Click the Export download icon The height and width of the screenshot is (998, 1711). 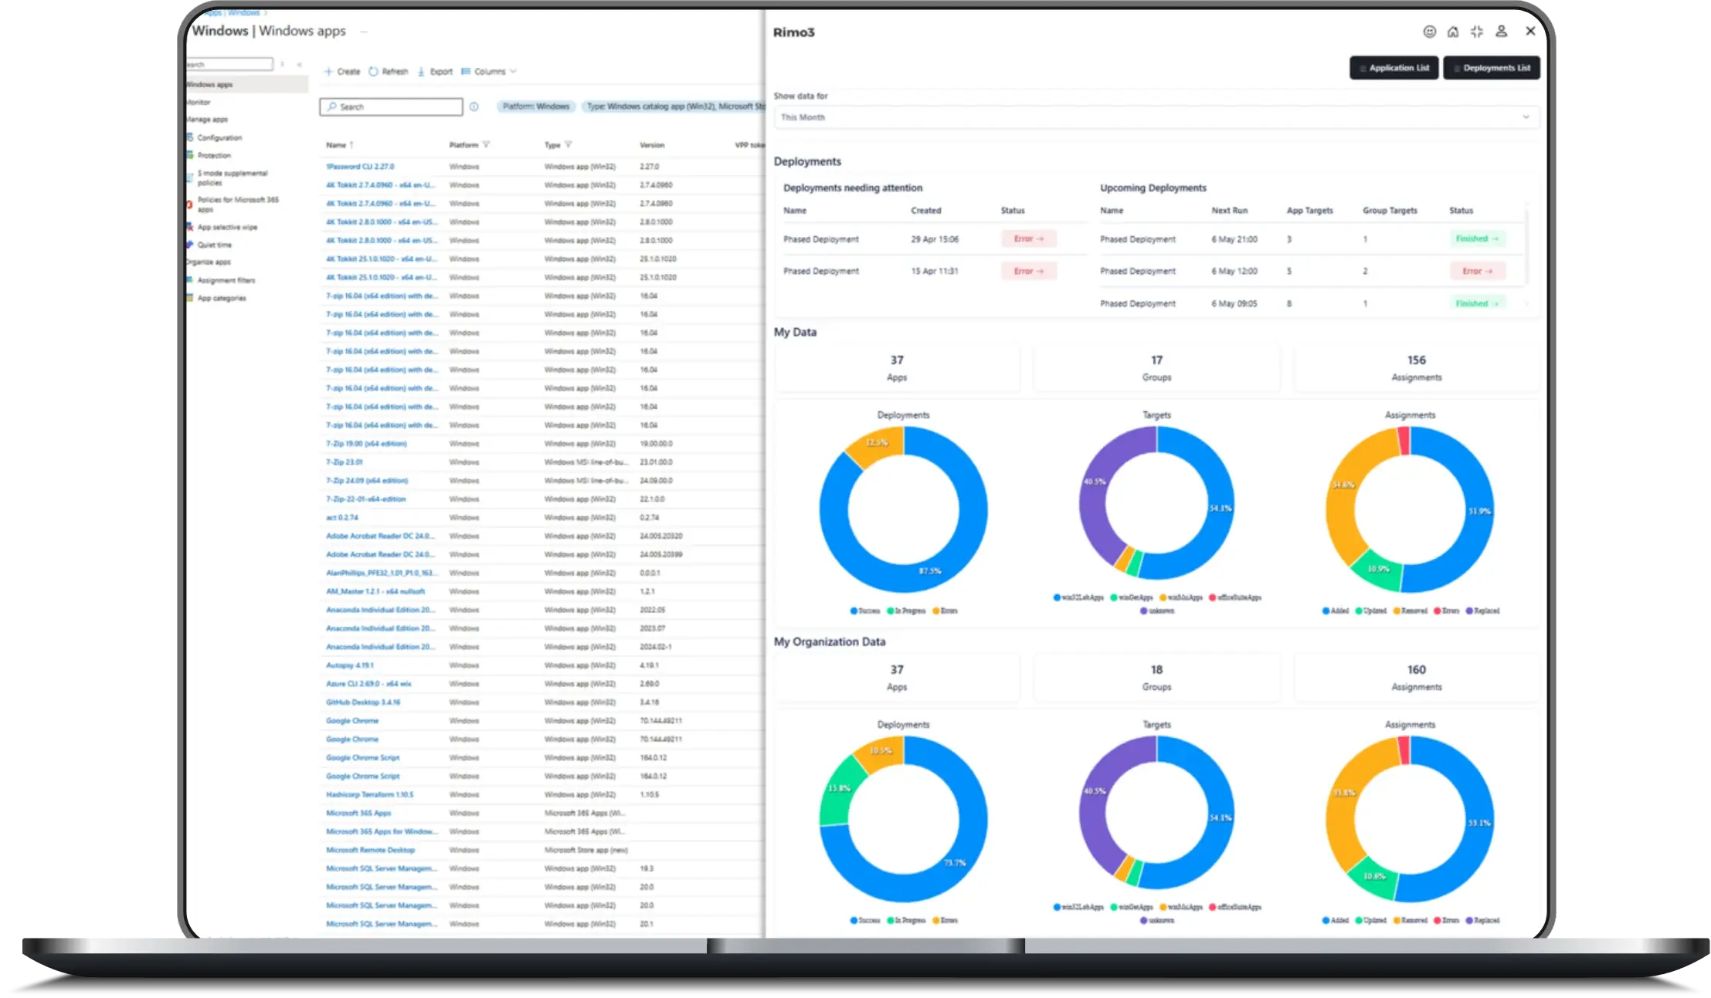tap(422, 71)
